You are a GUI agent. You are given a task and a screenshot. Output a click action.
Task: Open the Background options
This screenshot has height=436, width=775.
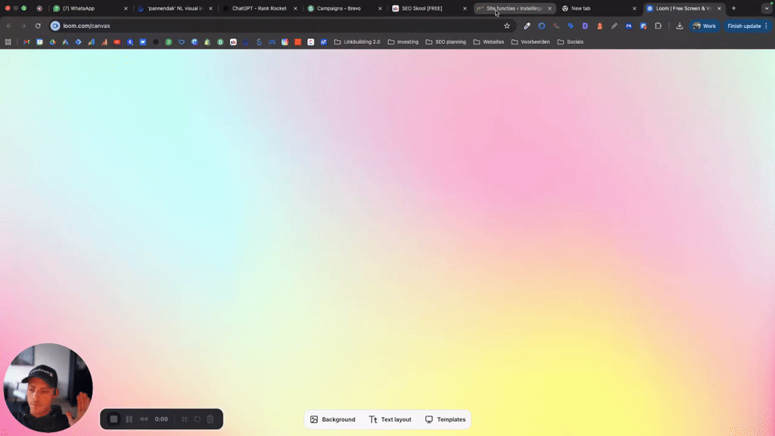coord(333,419)
